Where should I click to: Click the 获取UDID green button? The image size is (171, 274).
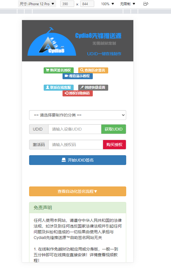point(114,129)
